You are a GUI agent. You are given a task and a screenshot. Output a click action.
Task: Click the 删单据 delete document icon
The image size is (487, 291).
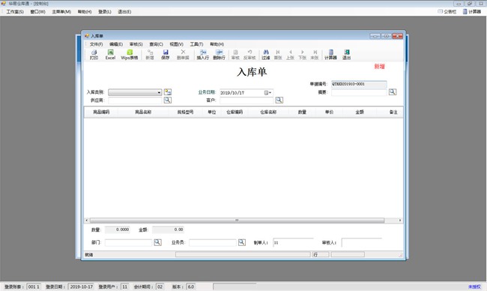(183, 55)
